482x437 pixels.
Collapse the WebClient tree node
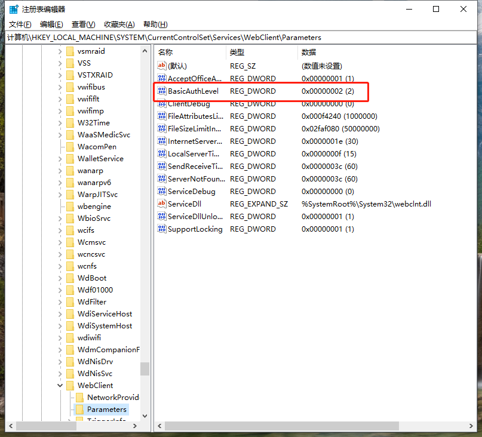coord(60,385)
